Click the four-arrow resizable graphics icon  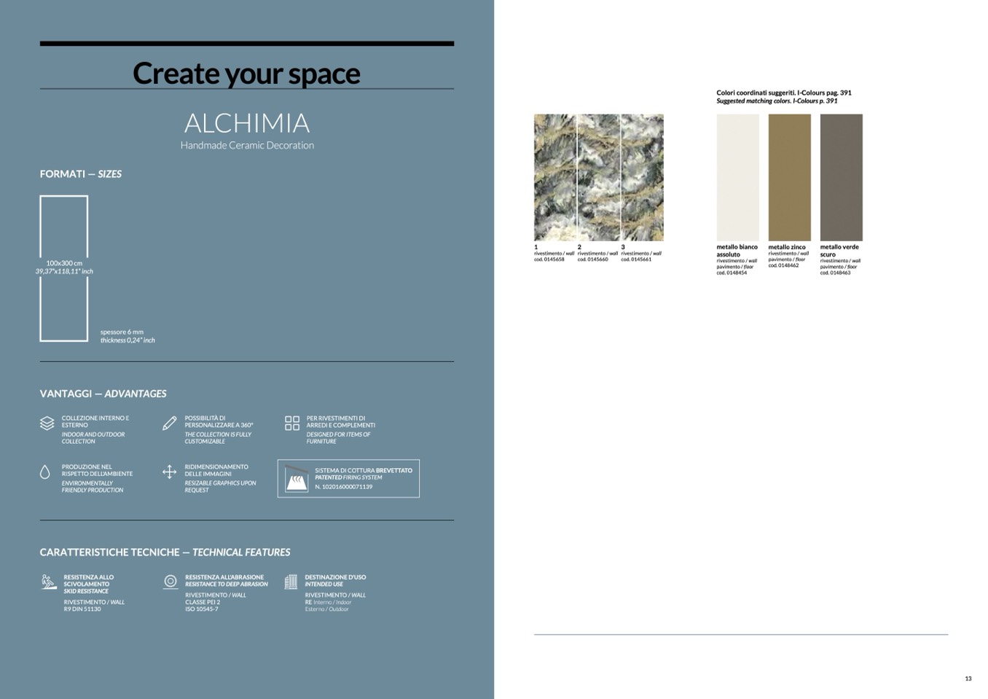coord(169,472)
